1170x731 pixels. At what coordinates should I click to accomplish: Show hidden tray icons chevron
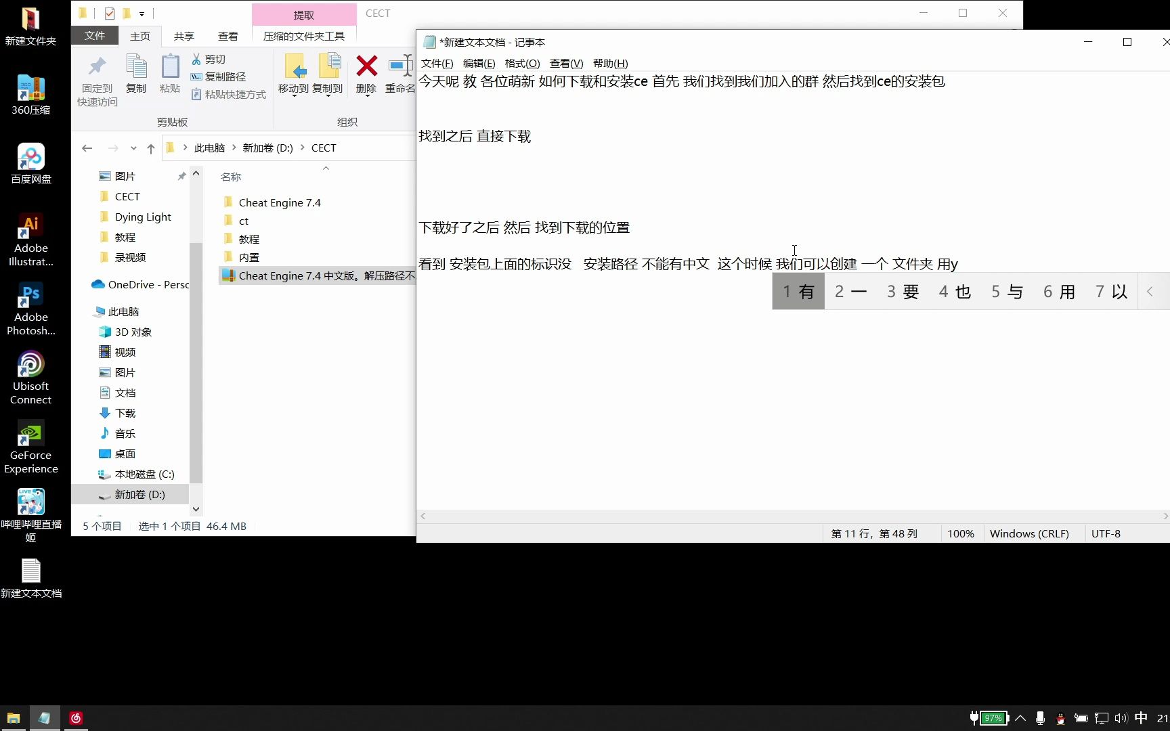(x=1020, y=718)
